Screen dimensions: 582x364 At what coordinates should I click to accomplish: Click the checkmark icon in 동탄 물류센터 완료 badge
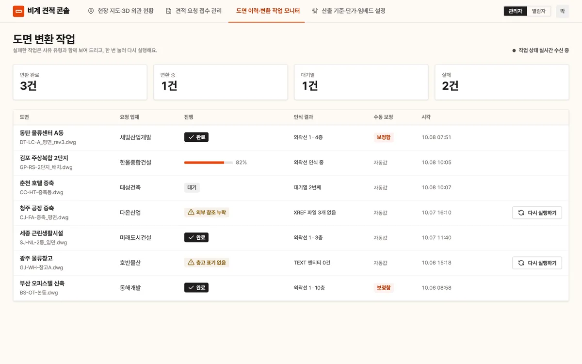191,137
